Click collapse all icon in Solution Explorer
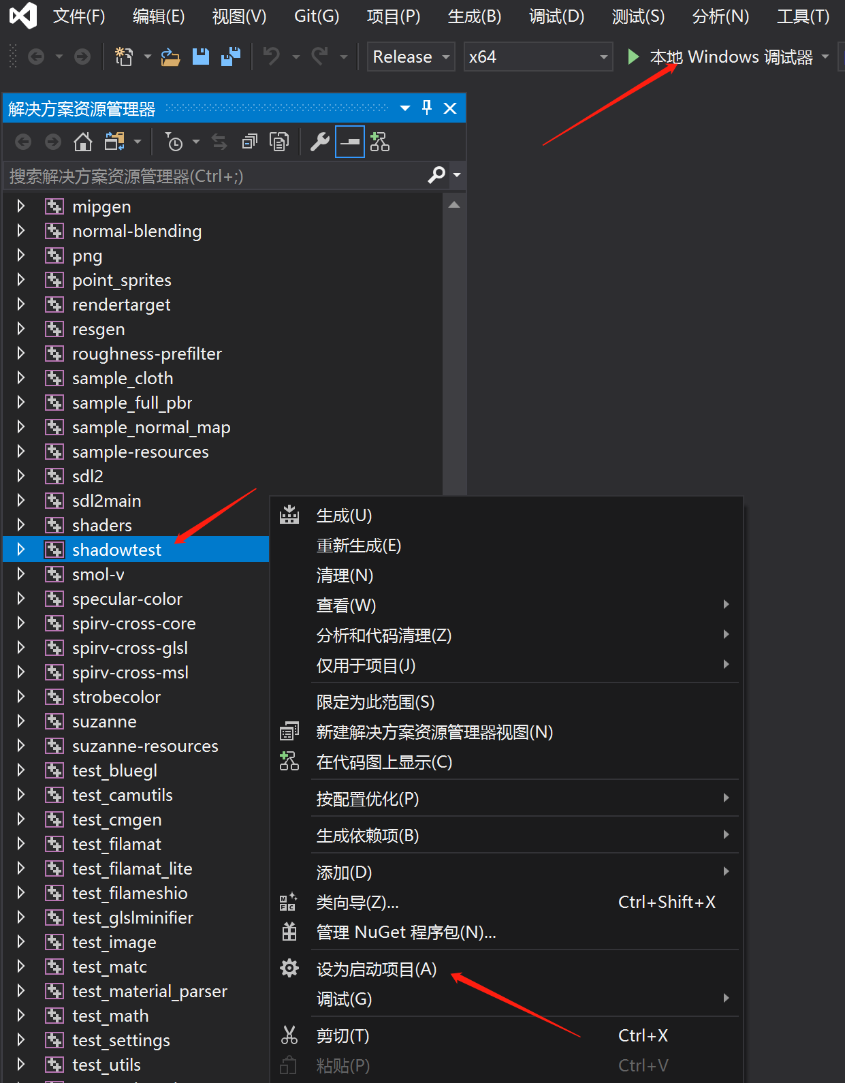845x1083 pixels. [x=250, y=142]
